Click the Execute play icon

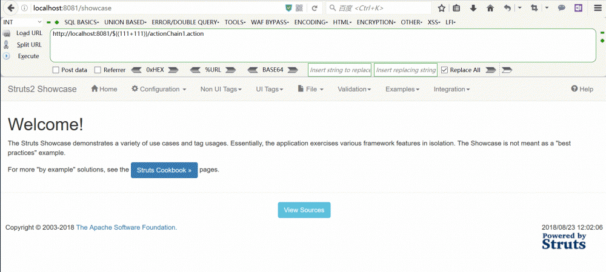click(x=7, y=56)
